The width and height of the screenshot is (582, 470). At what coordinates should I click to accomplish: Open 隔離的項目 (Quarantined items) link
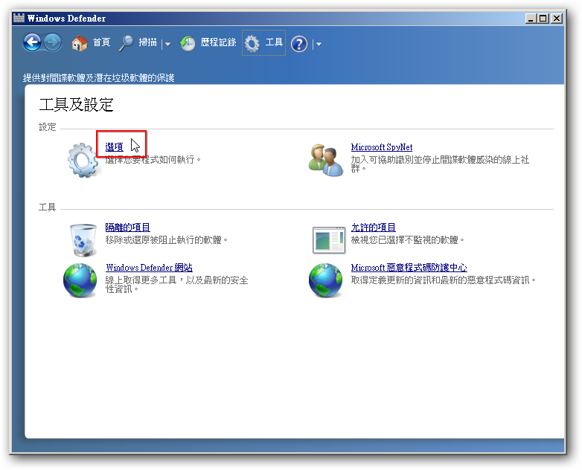127,228
